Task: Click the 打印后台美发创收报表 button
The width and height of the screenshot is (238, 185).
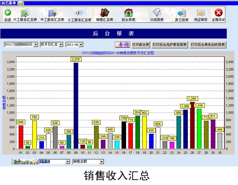Action: [208, 45]
